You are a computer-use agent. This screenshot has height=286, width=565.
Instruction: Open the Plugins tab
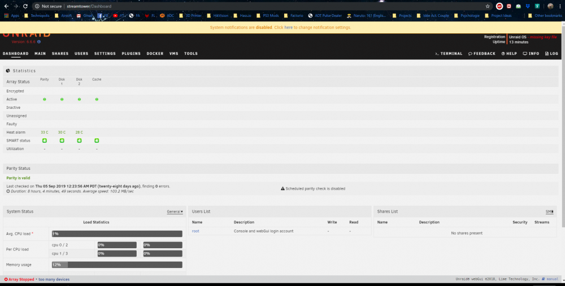coord(131,54)
